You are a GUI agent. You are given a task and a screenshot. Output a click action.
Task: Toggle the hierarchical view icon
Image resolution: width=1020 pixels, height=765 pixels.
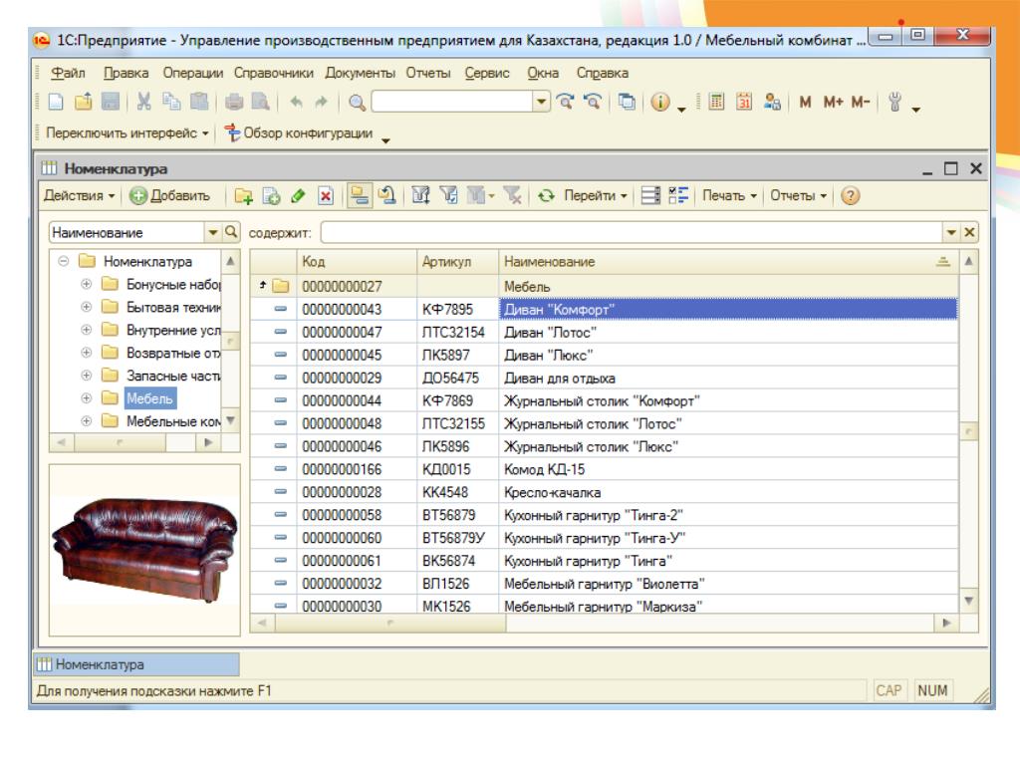coord(360,195)
